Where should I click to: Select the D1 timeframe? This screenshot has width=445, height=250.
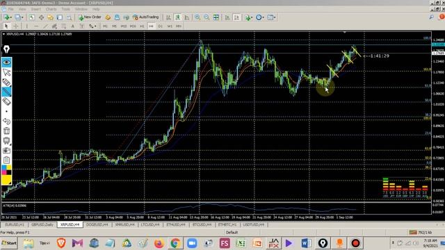click(161, 26)
